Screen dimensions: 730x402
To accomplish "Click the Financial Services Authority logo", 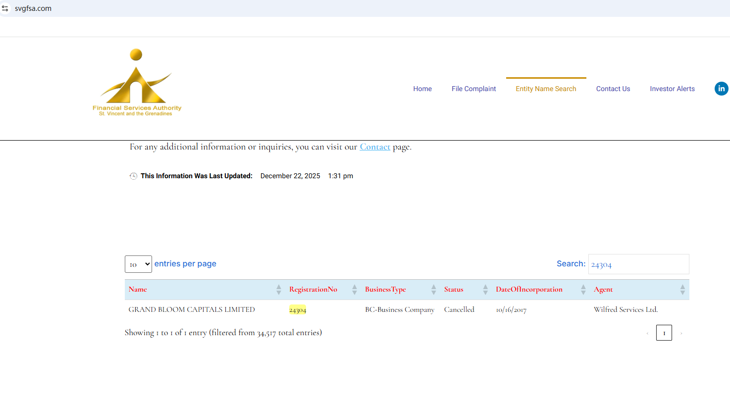I will point(137,83).
